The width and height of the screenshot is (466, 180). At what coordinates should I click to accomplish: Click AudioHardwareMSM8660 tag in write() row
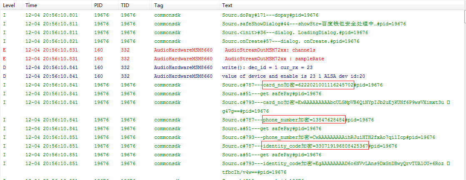(x=183, y=67)
